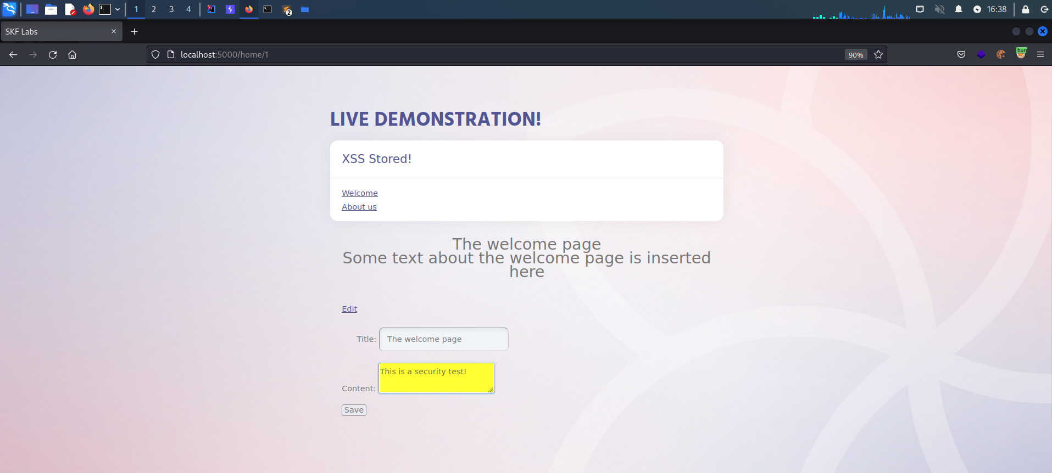The height and width of the screenshot is (473, 1052).
Task: Save page to Pocket
Action: pos(961,54)
